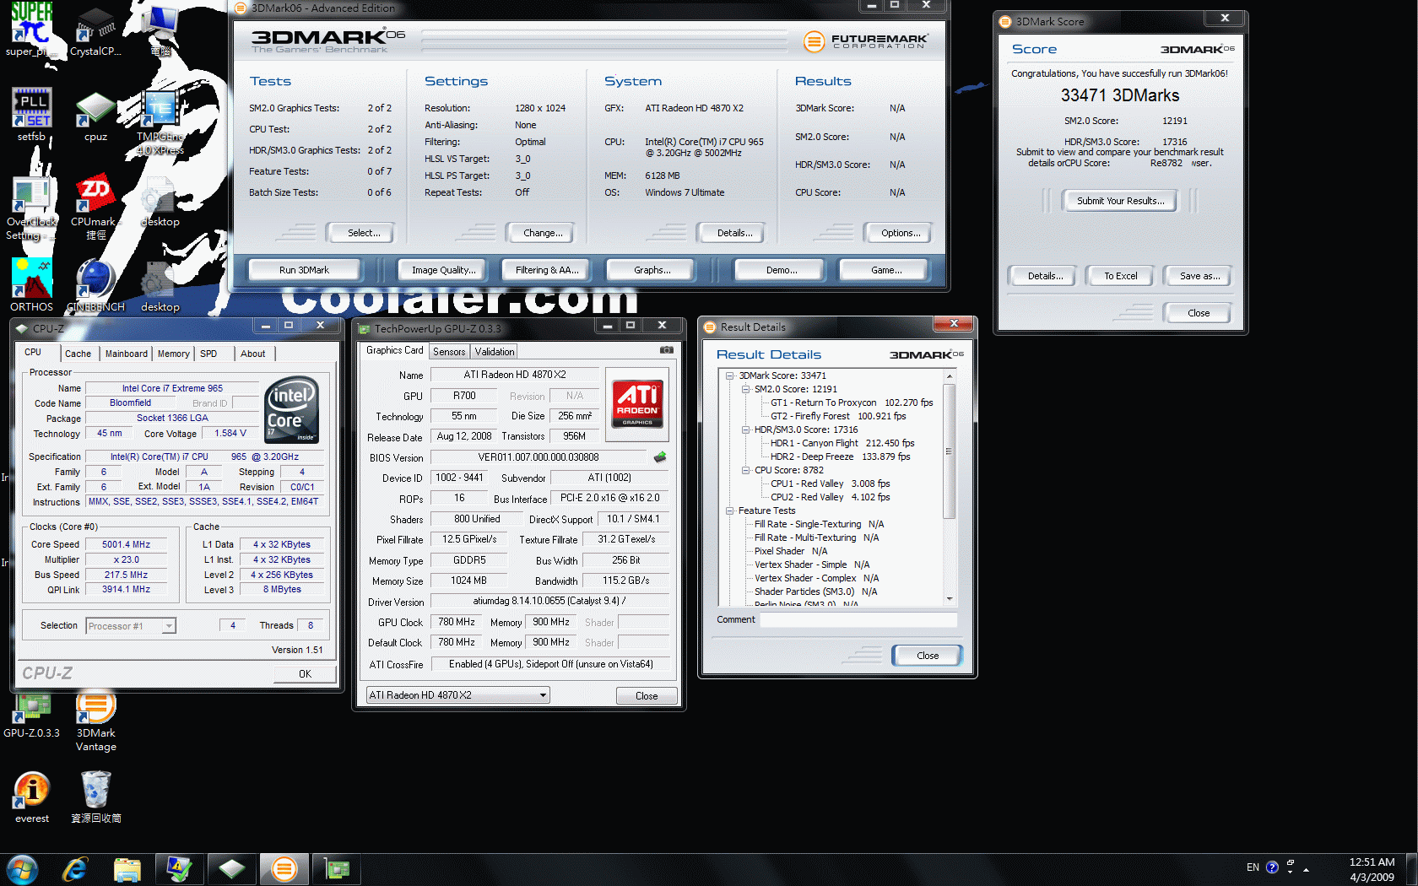This screenshot has height=886, width=1418.
Task: Select HDR2 - Deep Freeze result row
Action: click(840, 457)
